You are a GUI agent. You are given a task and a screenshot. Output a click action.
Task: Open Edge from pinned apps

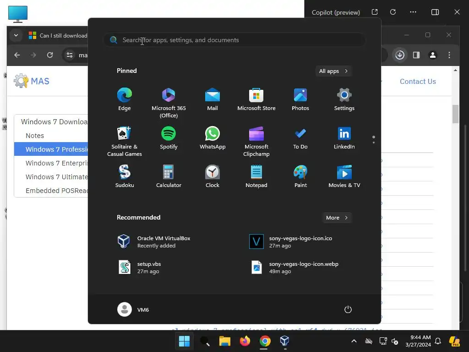pos(125,99)
